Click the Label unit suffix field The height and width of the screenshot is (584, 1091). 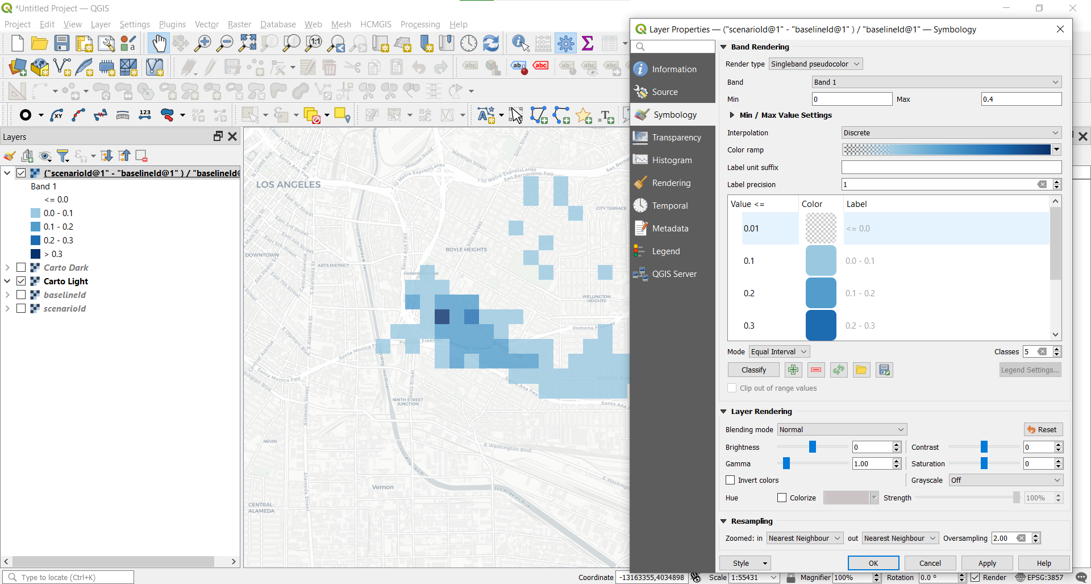point(951,168)
